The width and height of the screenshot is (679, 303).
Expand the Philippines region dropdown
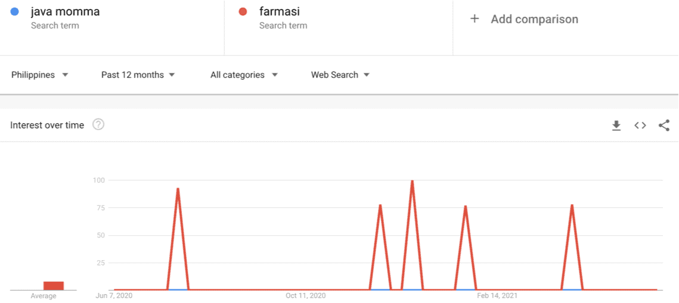click(40, 75)
